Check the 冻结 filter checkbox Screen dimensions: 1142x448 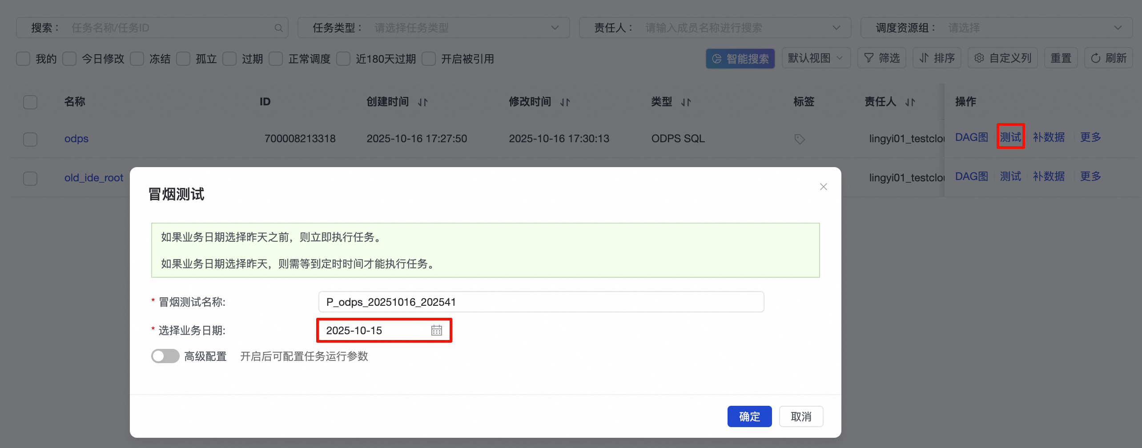137,59
